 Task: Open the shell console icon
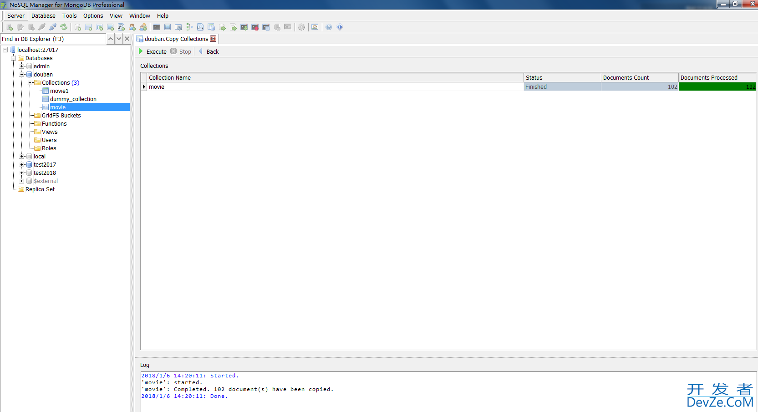coord(157,27)
